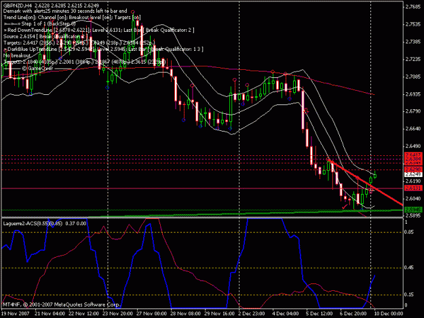
Task: Click the 2.7235 price axis label
Action: tap(413, 59)
